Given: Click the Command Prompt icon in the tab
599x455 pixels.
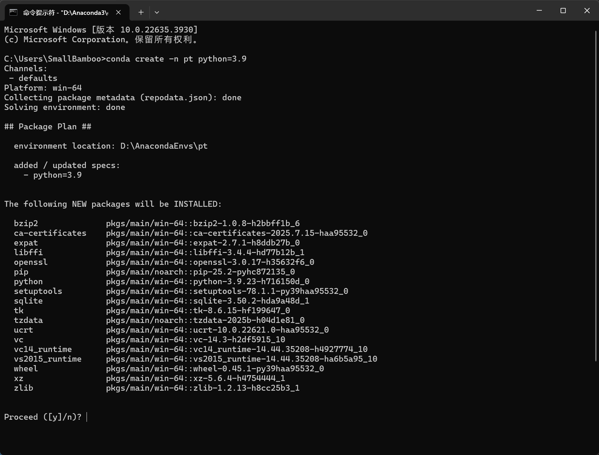Looking at the screenshot, I should tap(13, 12).
